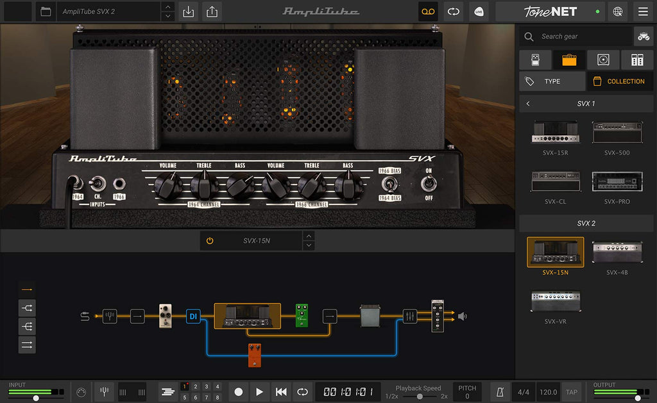Image resolution: width=657 pixels, height=403 pixels.
Task: Select the orange pedal on DI path
Action: click(x=254, y=355)
